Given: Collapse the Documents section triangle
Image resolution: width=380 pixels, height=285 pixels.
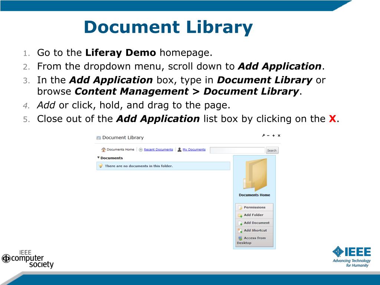Looking at the screenshot, I should pos(98,157).
